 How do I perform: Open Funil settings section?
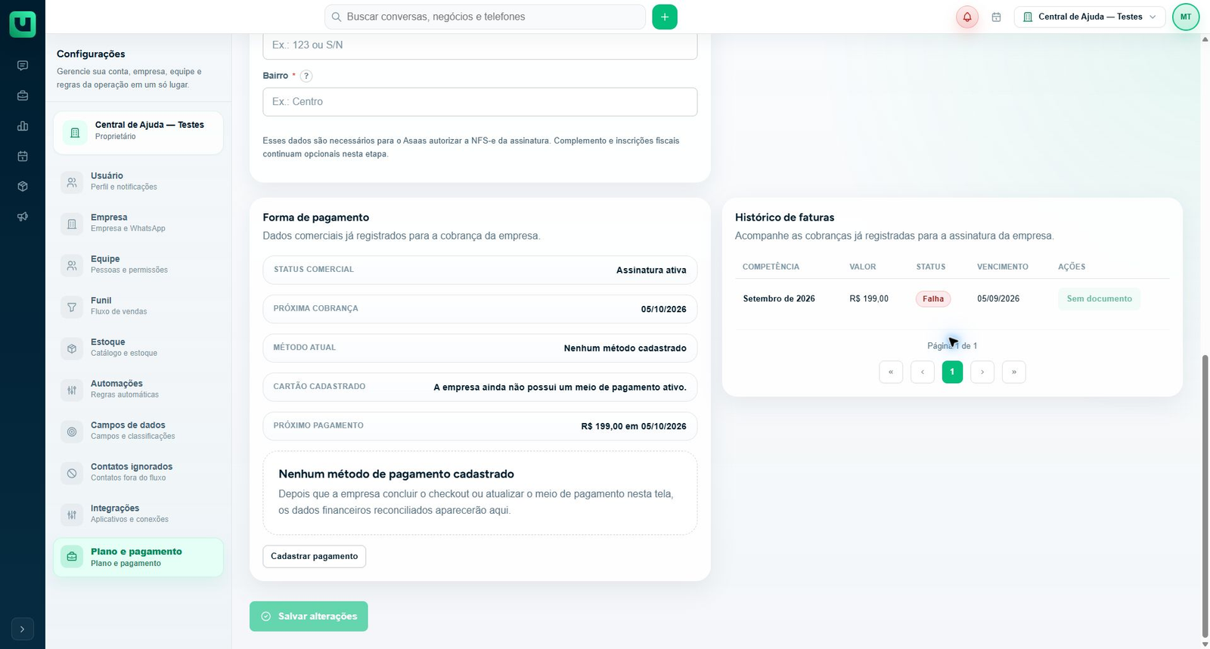click(138, 306)
